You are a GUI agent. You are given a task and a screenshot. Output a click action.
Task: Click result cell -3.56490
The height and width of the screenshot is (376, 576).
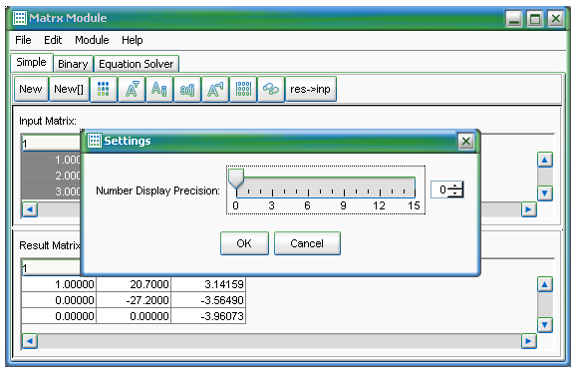tap(208, 300)
